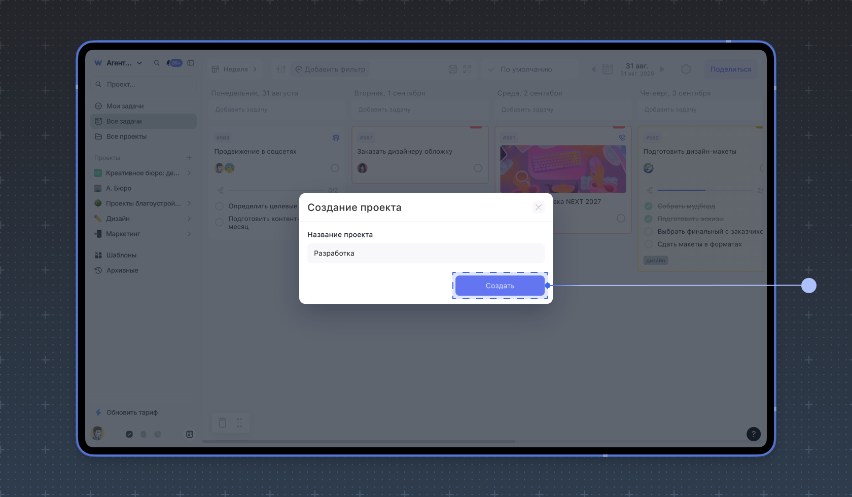Expand the "Маркетинг" project chevron
Image resolution: width=852 pixels, height=497 pixels.
pos(189,234)
